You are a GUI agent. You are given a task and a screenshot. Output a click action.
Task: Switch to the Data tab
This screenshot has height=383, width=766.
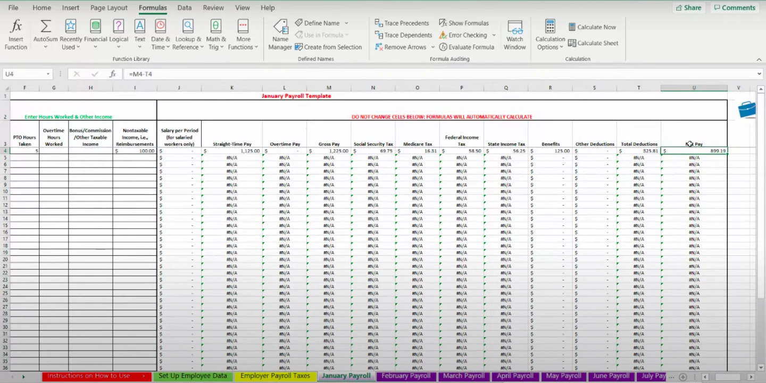click(185, 7)
